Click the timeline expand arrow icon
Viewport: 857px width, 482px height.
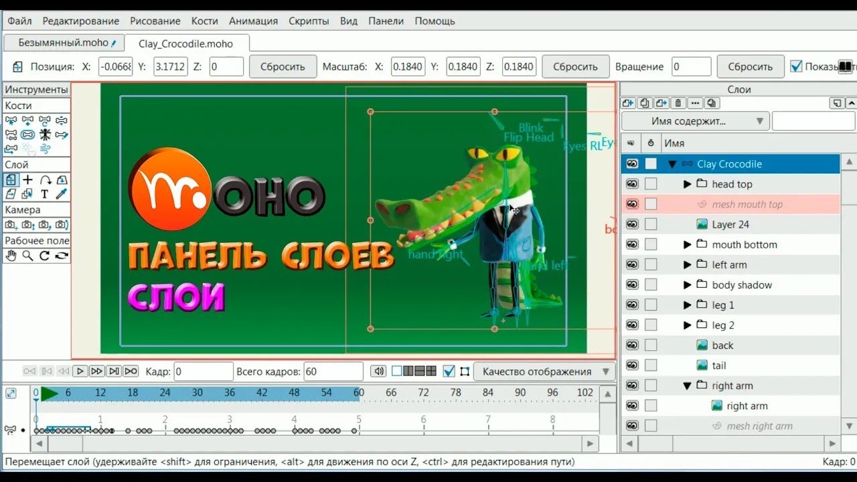coord(11,394)
